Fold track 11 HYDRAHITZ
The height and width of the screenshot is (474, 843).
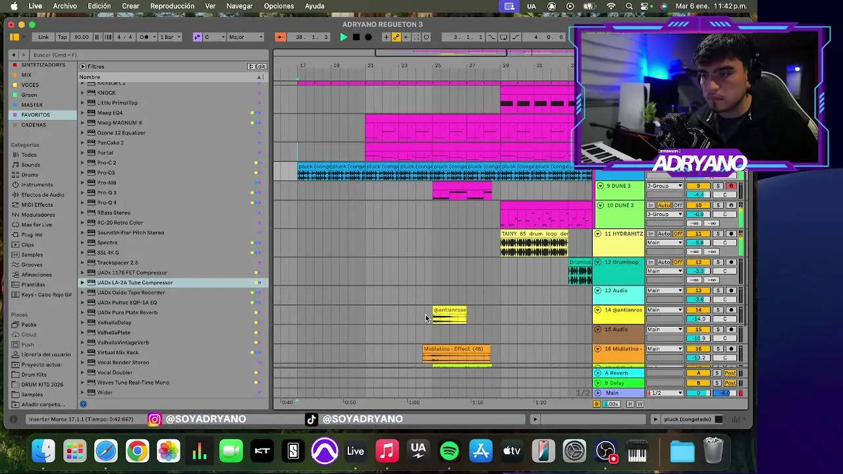click(598, 234)
